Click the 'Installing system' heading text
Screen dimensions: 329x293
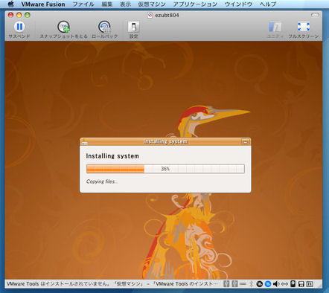(112, 156)
